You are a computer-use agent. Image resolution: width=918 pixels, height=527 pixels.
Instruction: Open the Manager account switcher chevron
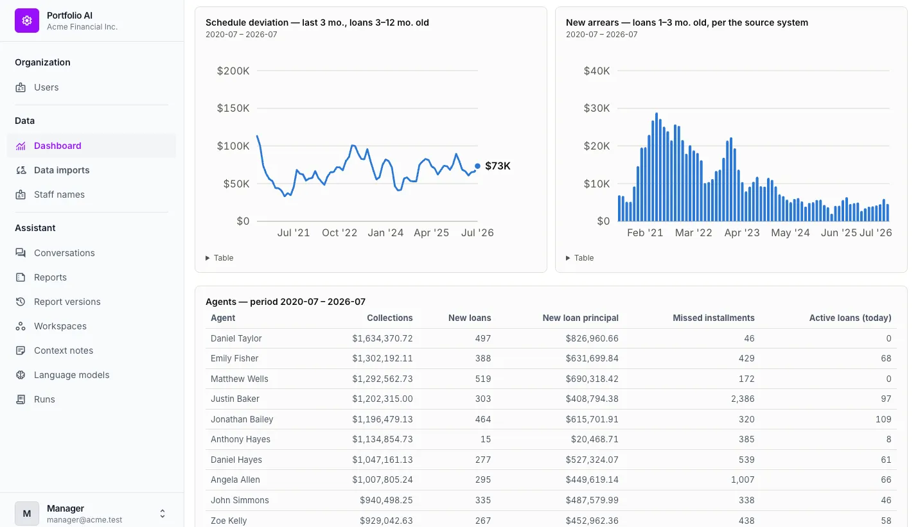163,514
